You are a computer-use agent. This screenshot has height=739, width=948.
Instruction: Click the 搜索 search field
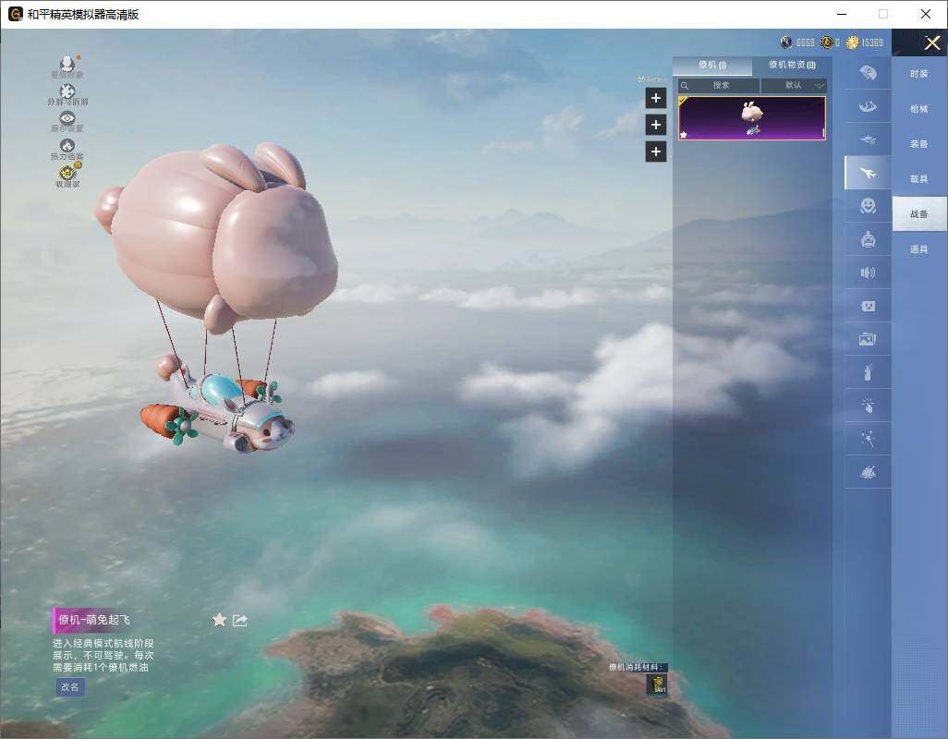[x=718, y=85]
